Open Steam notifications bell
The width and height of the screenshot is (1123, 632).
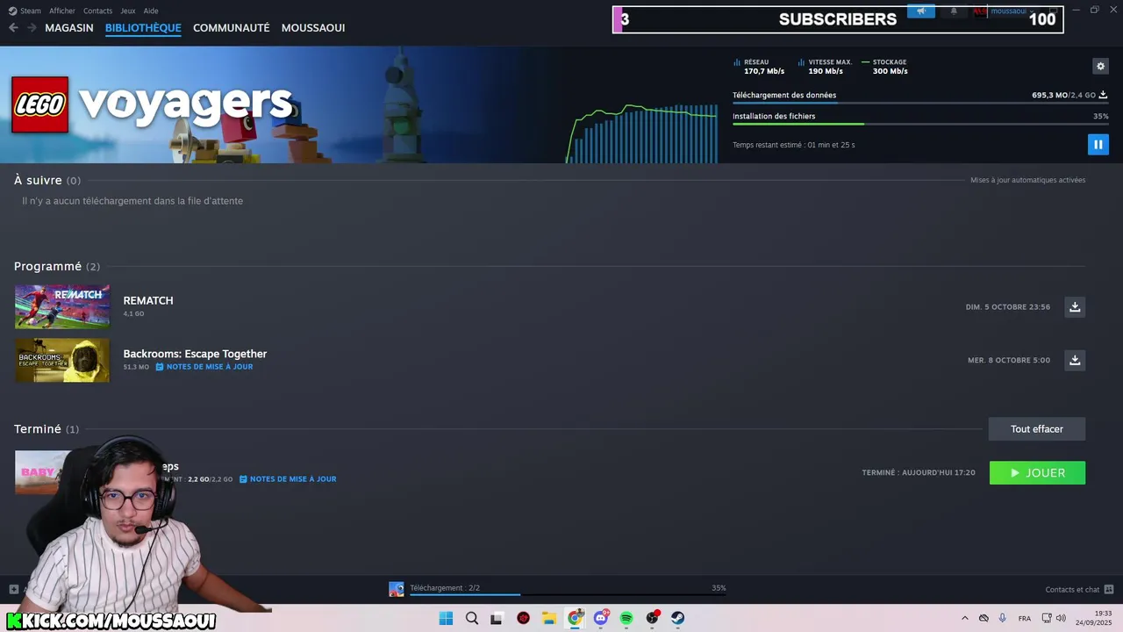coord(954,11)
